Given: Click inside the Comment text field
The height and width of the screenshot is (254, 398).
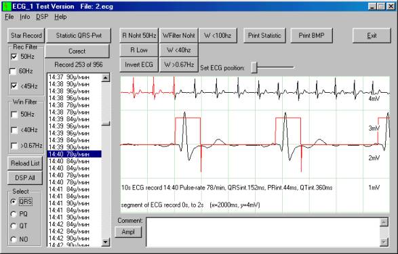Looking at the screenshot, I should 263,232.
